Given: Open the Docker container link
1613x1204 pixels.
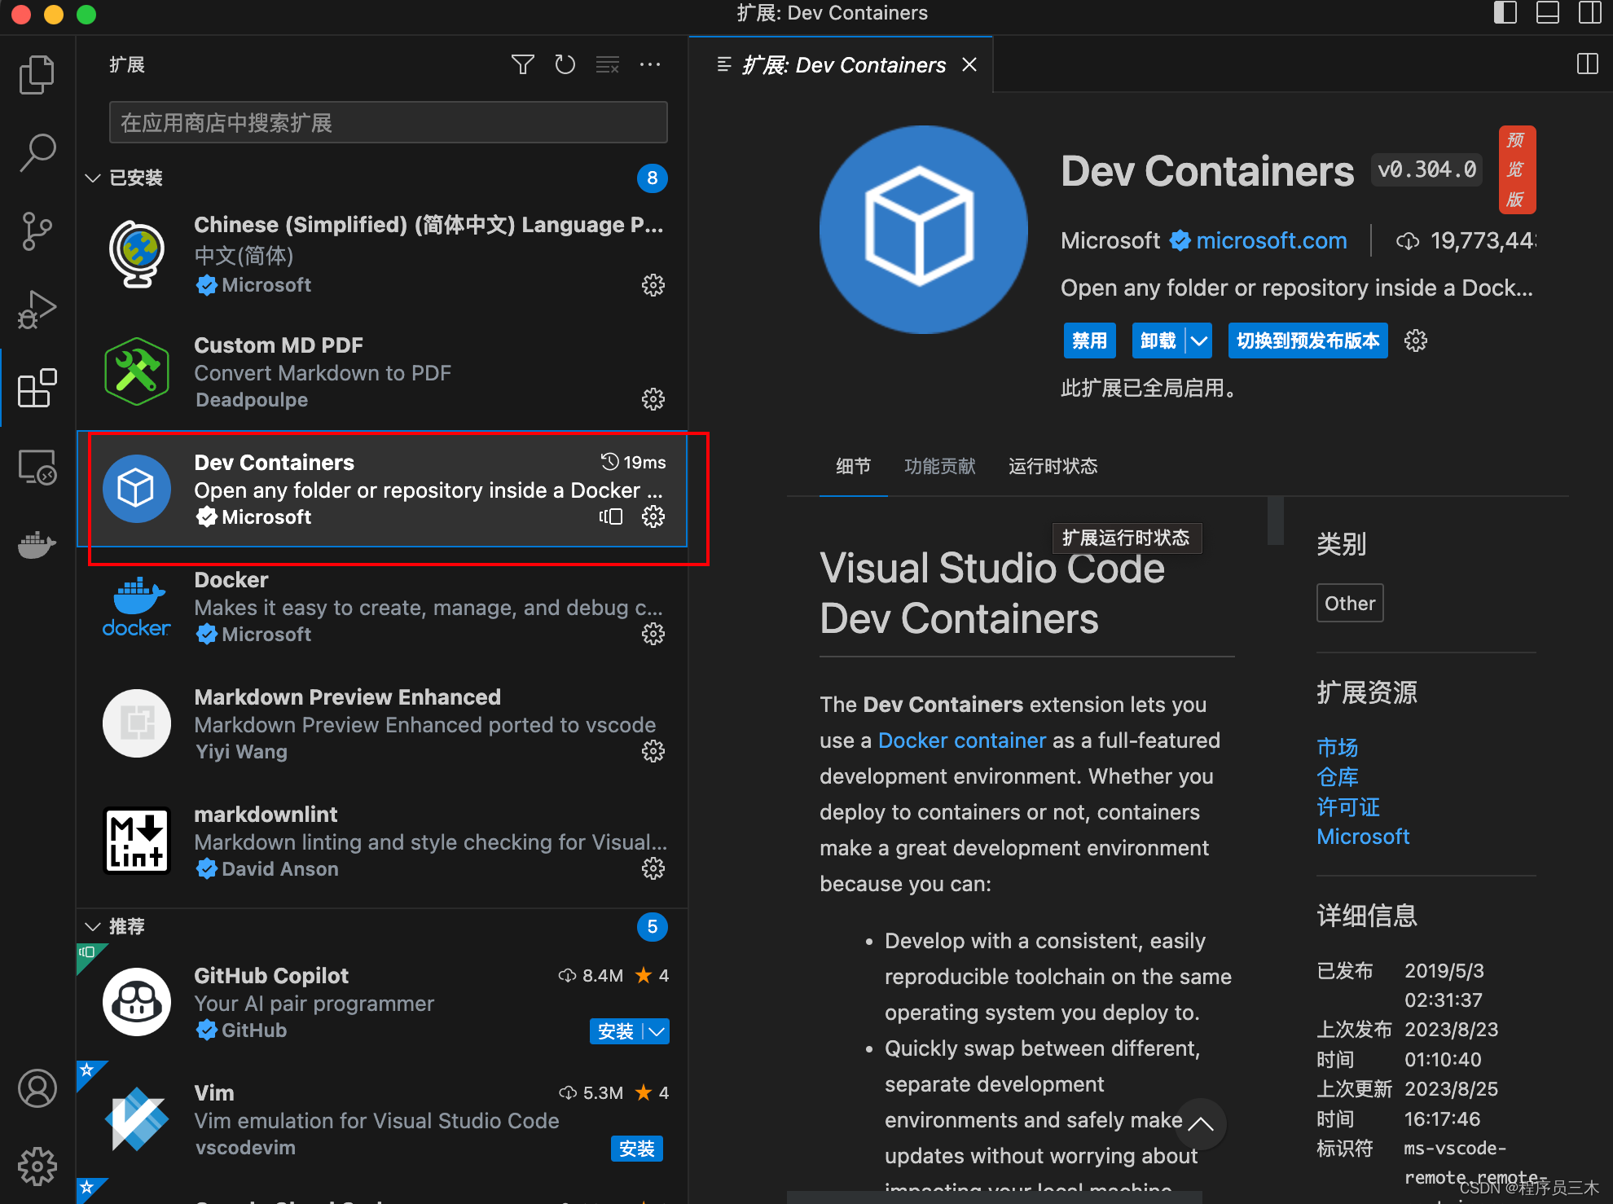Looking at the screenshot, I should [x=961, y=740].
